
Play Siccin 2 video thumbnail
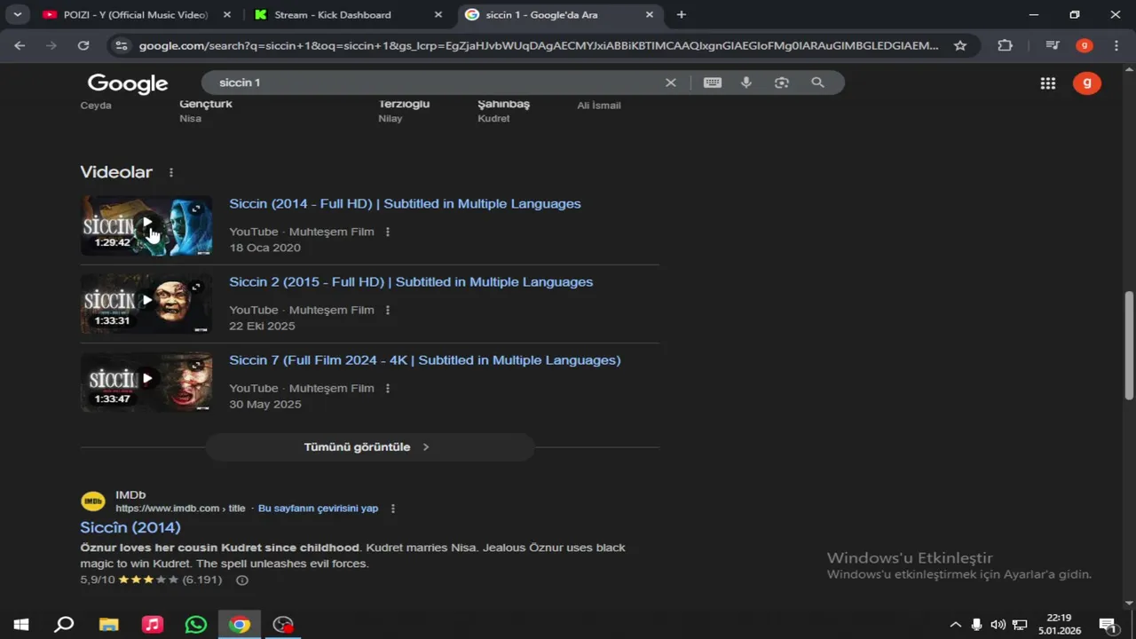click(x=146, y=304)
